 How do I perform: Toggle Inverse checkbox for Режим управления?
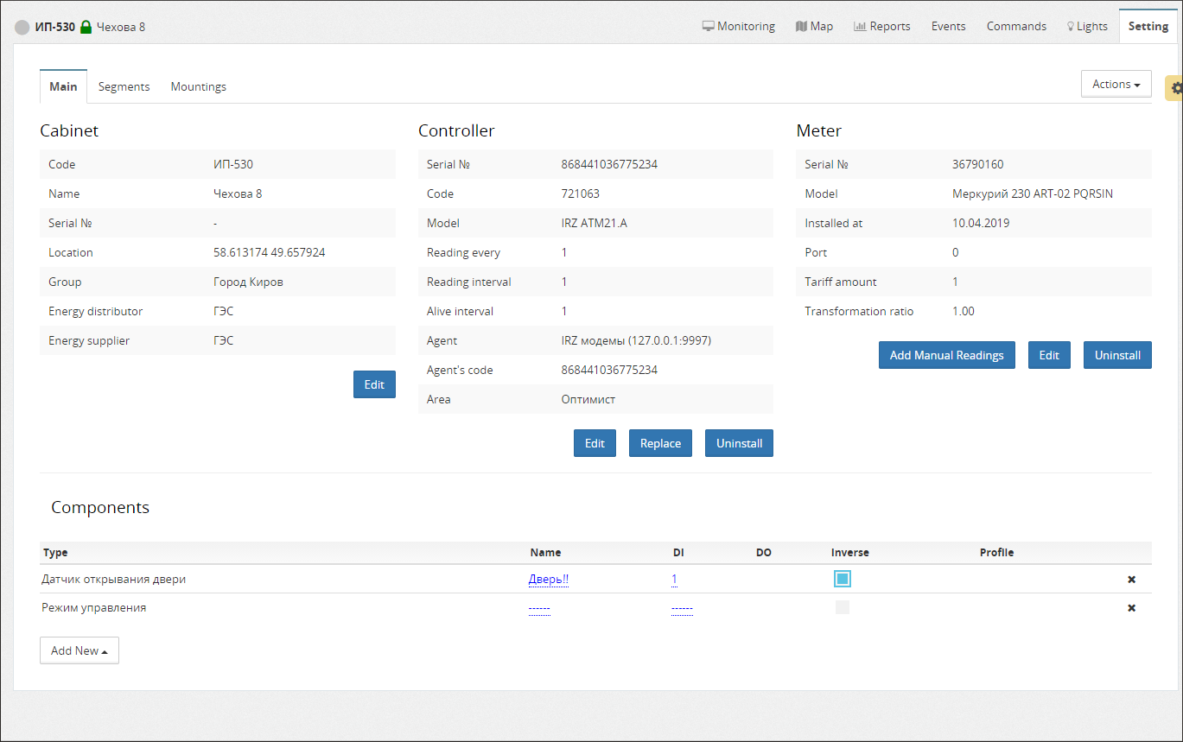[x=843, y=607]
